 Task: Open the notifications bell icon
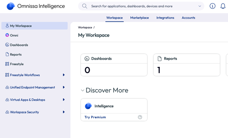(x=223, y=6)
